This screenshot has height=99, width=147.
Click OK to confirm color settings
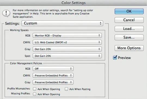129,11
